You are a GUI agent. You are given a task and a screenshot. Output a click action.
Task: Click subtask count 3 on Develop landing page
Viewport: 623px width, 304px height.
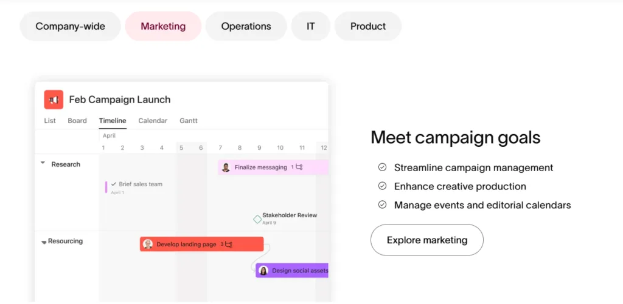tap(222, 244)
